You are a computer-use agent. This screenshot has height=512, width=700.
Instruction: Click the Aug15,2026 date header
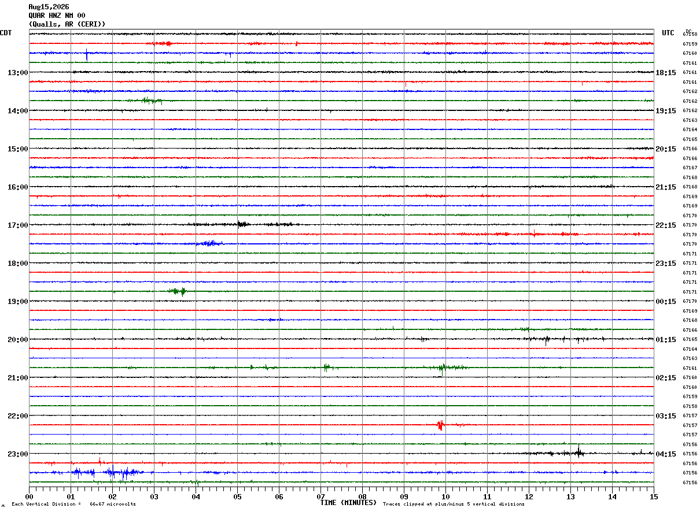pos(49,7)
